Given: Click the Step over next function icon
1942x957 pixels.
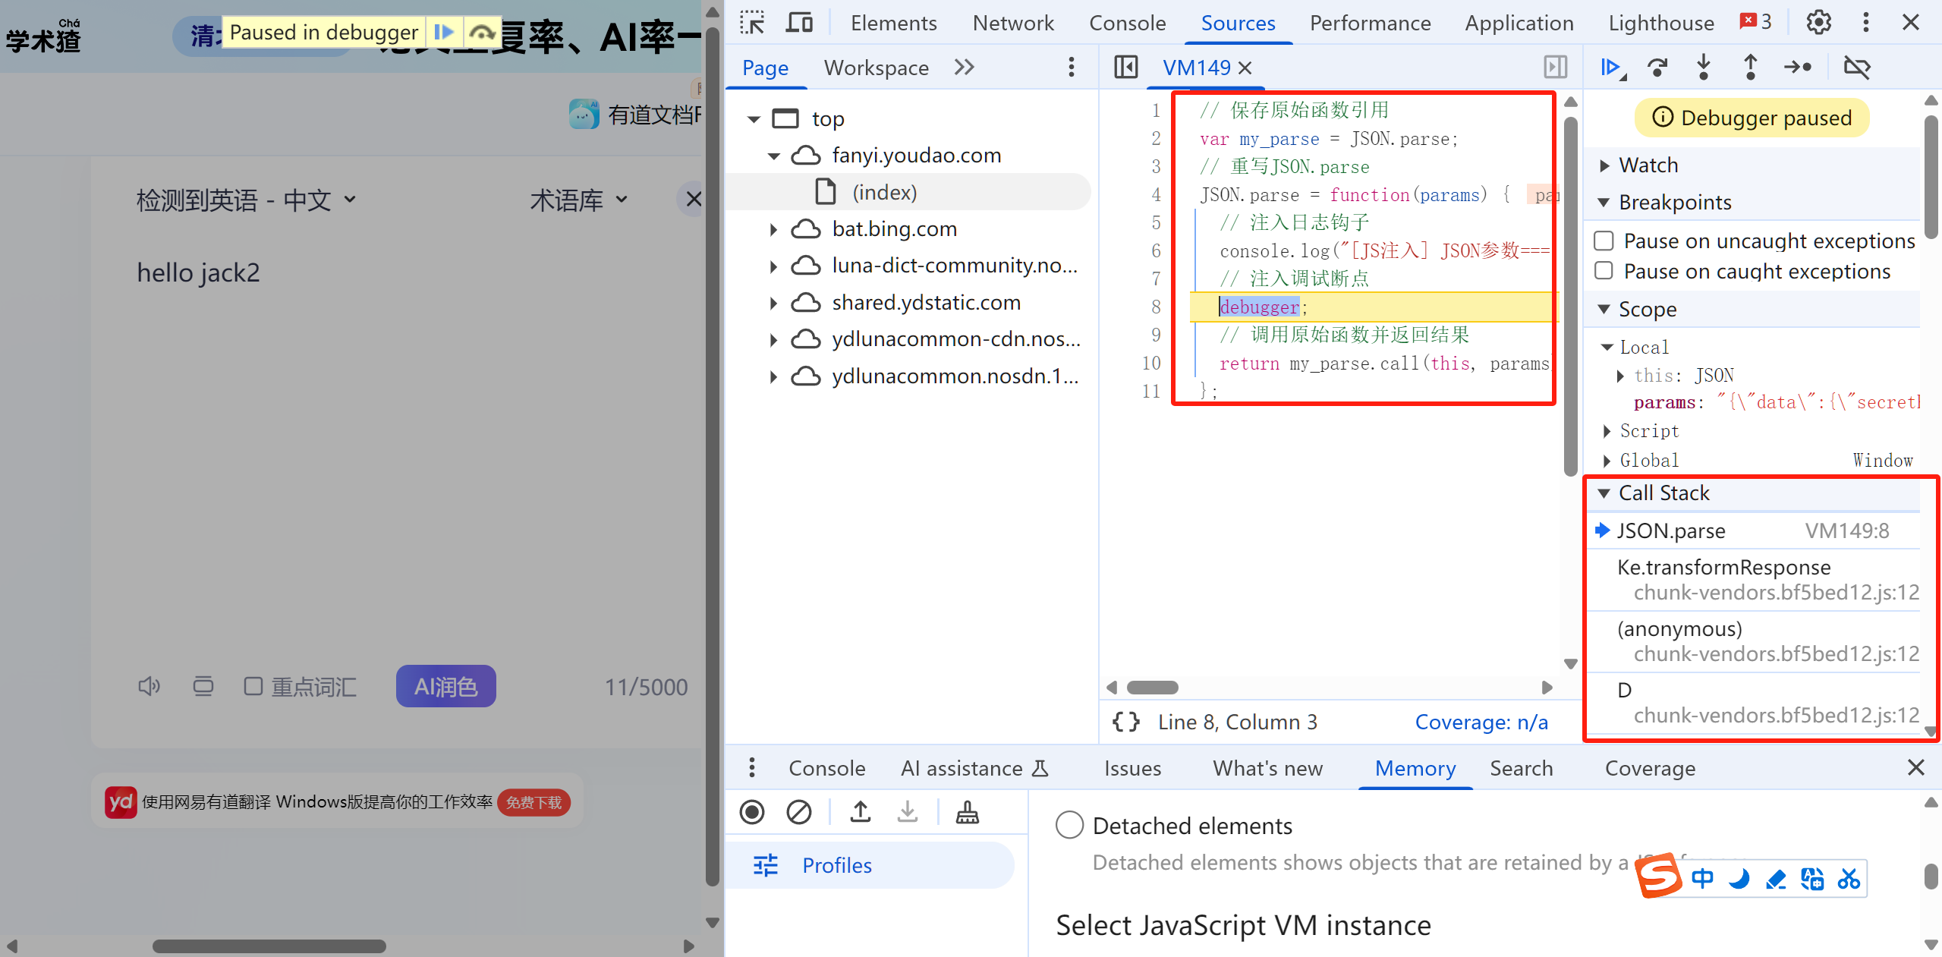Looking at the screenshot, I should click(1657, 68).
